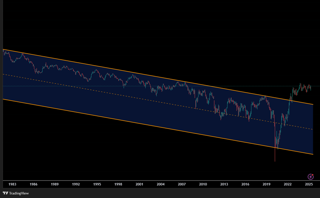Click the 1989 label on time axis
Viewport: 320px width, 198px height.
pyautogui.click(x=55, y=184)
